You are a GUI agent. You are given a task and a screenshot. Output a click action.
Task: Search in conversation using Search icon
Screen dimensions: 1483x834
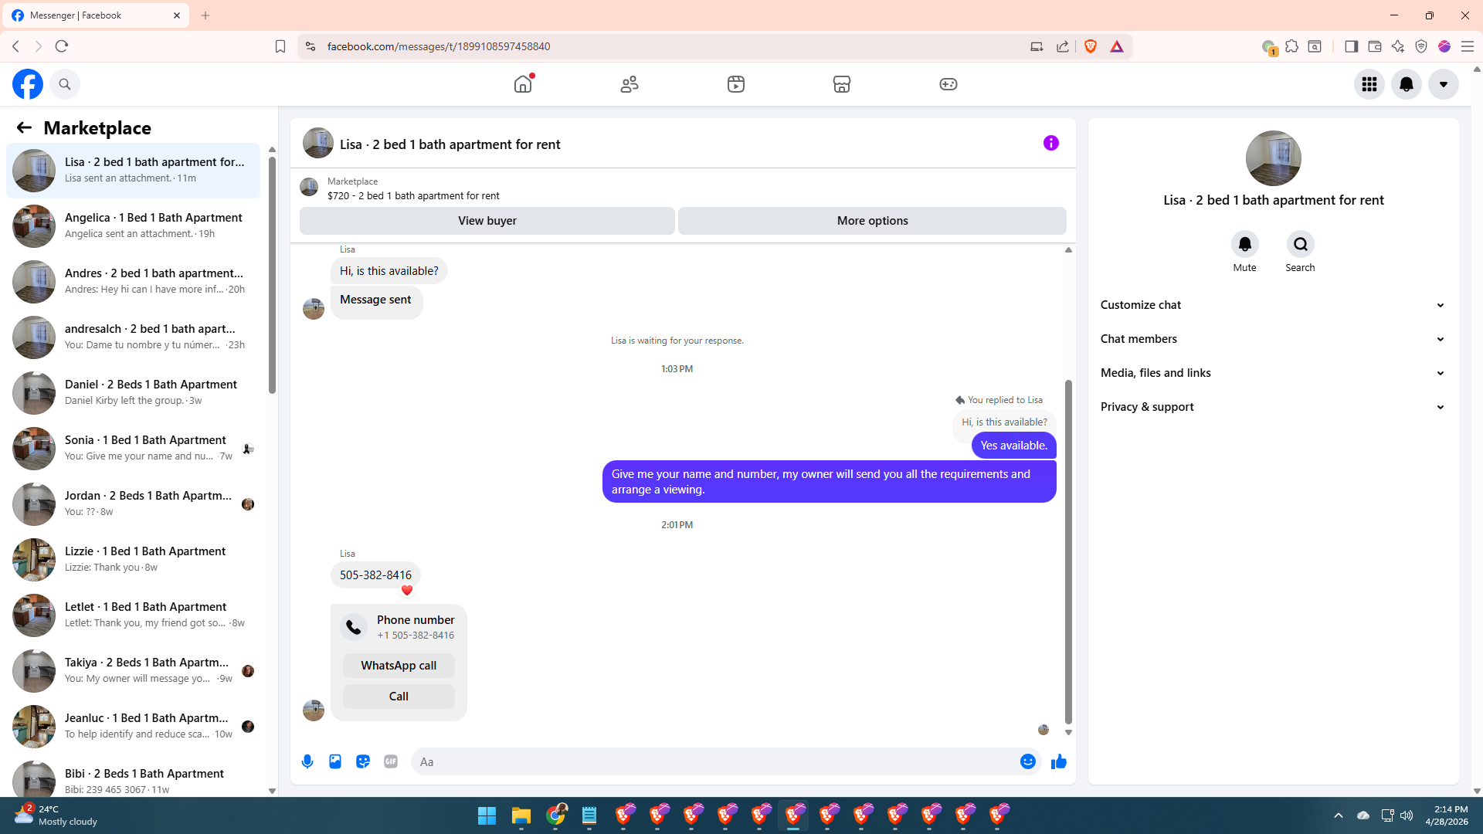[1300, 245]
